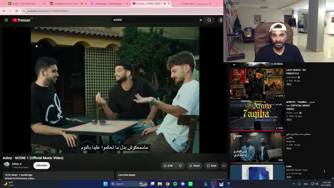Open the weather widget showing 83°F Clear
Screen dimensions: 334x188
tap(8, 184)
